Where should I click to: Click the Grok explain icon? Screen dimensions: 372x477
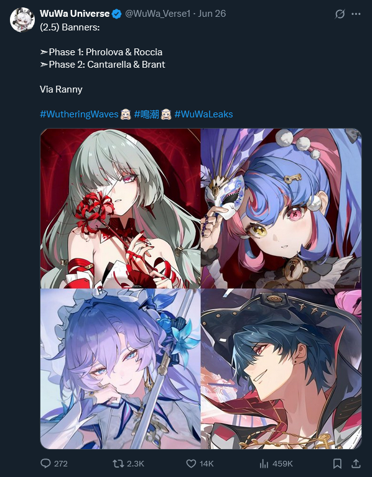point(340,14)
